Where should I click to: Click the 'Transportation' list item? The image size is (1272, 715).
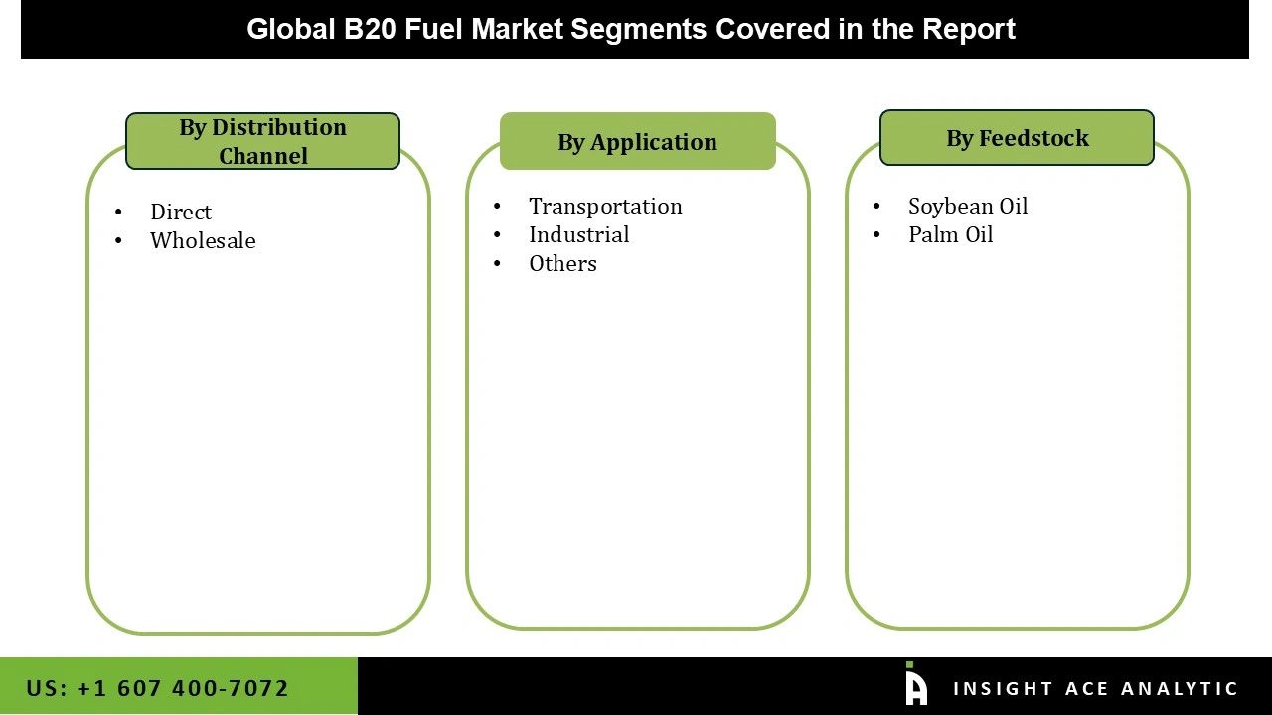(605, 206)
